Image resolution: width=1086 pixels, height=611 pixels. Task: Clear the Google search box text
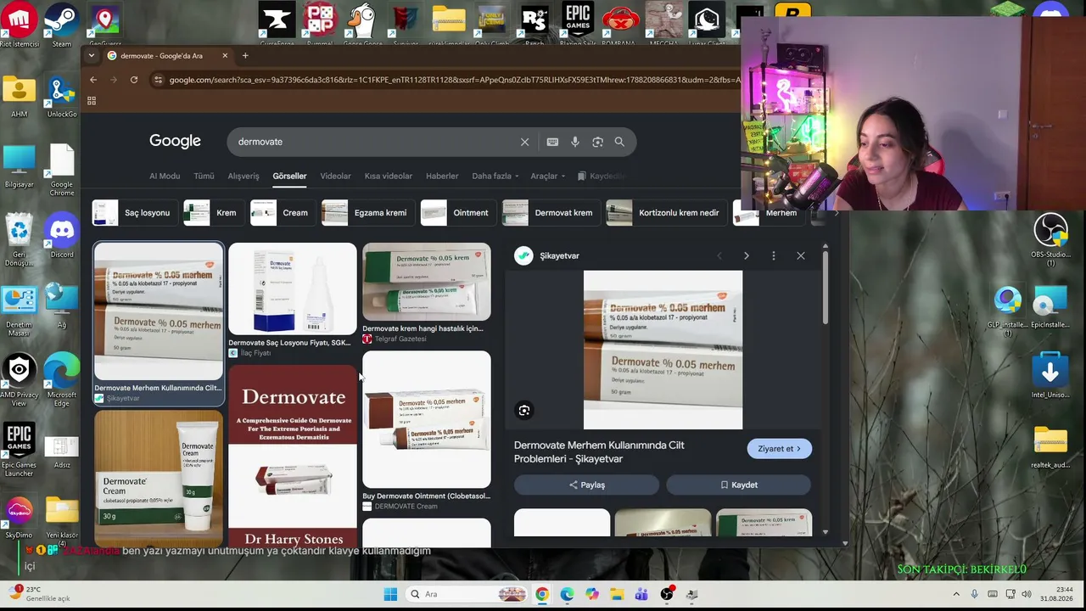point(524,142)
